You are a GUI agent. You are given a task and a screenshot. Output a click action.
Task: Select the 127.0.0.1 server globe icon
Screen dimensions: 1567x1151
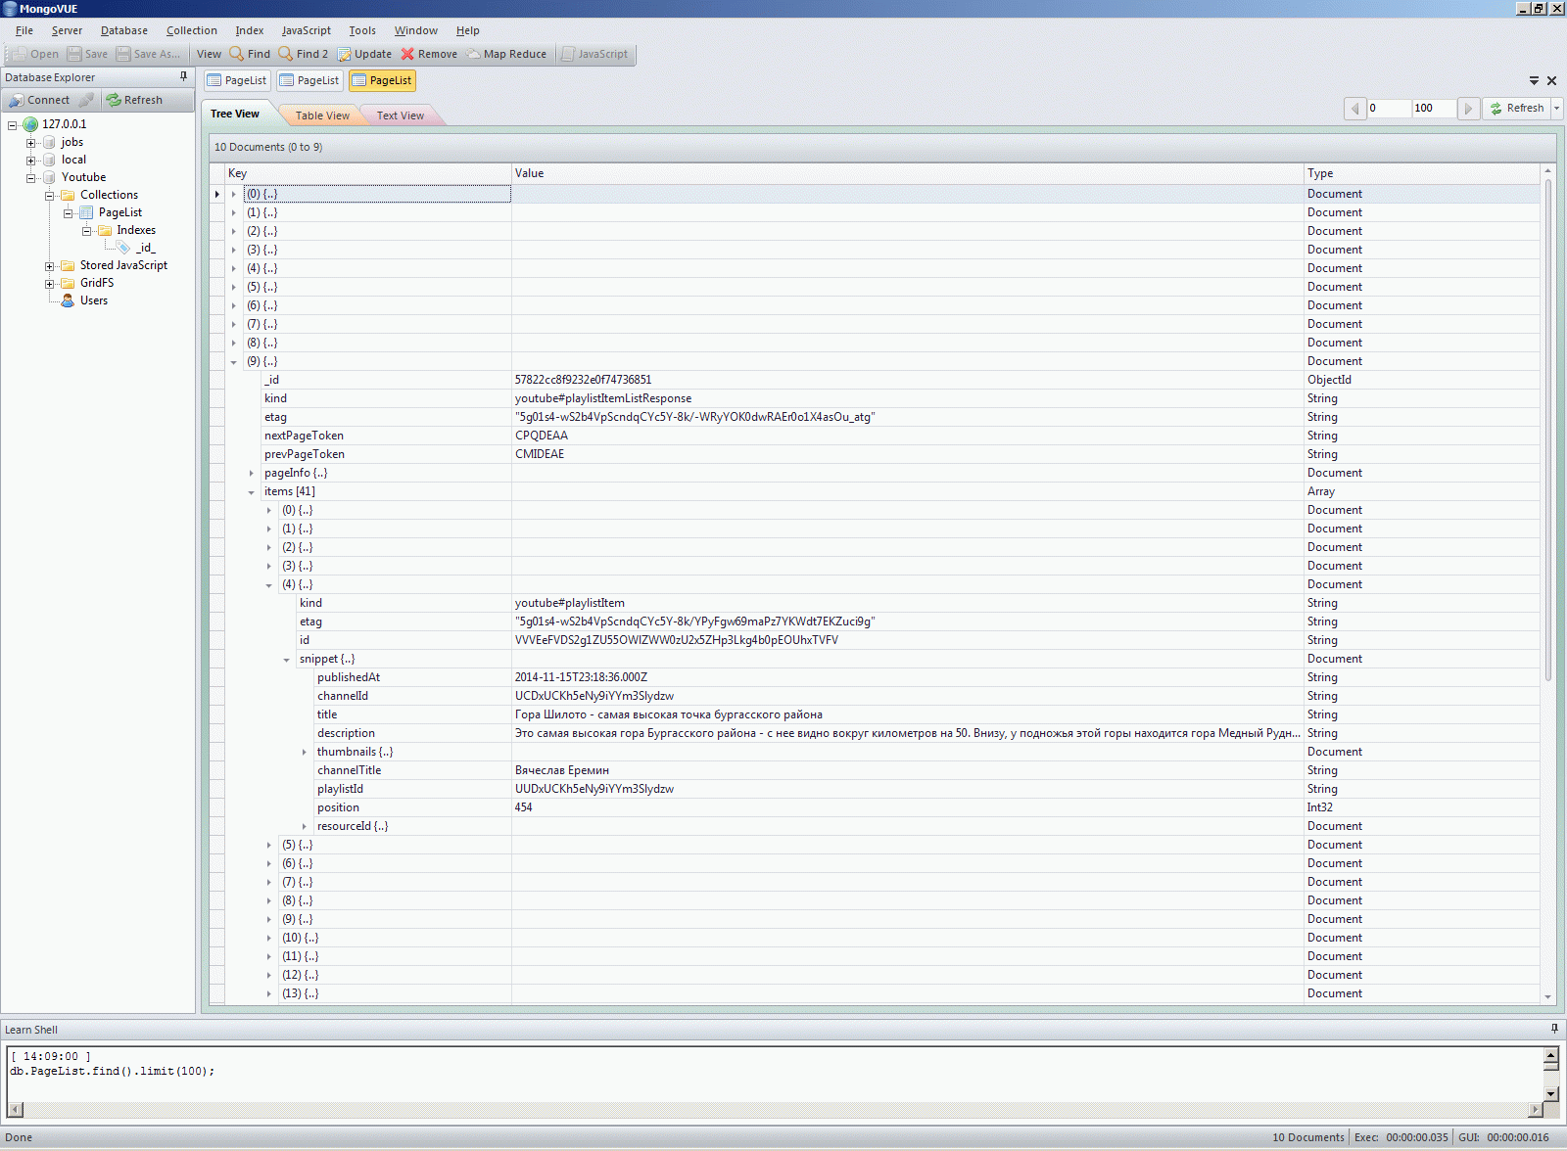tap(30, 124)
